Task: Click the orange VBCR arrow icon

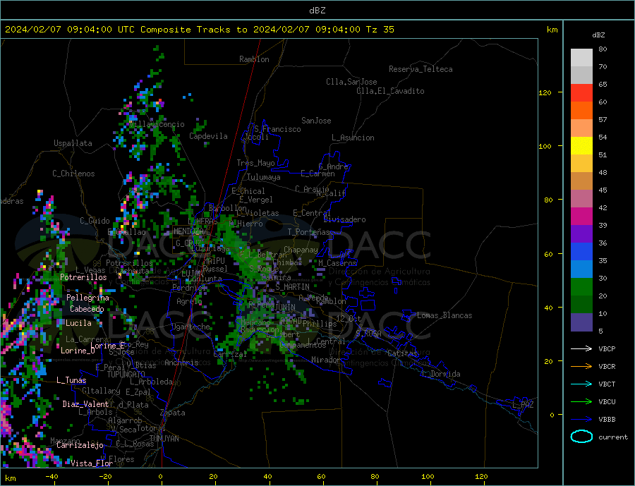Action: click(581, 367)
